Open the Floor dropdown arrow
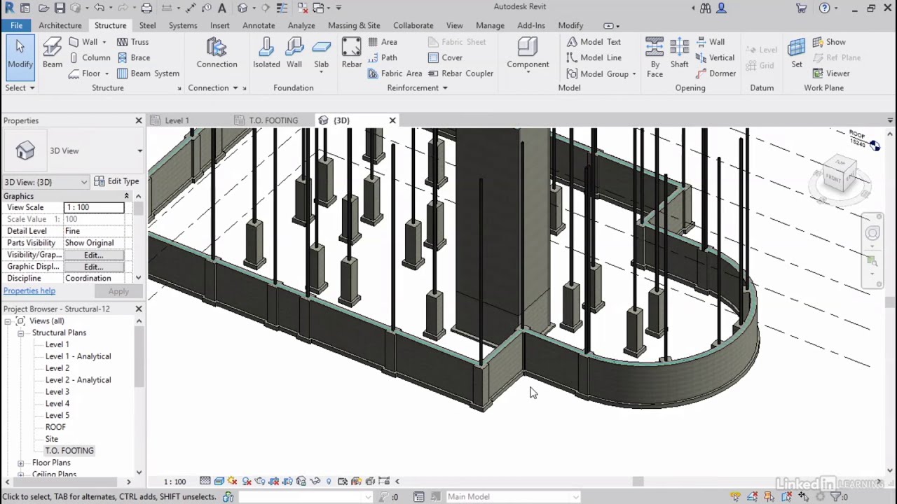The width and height of the screenshot is (897, 504). point(107,73)
